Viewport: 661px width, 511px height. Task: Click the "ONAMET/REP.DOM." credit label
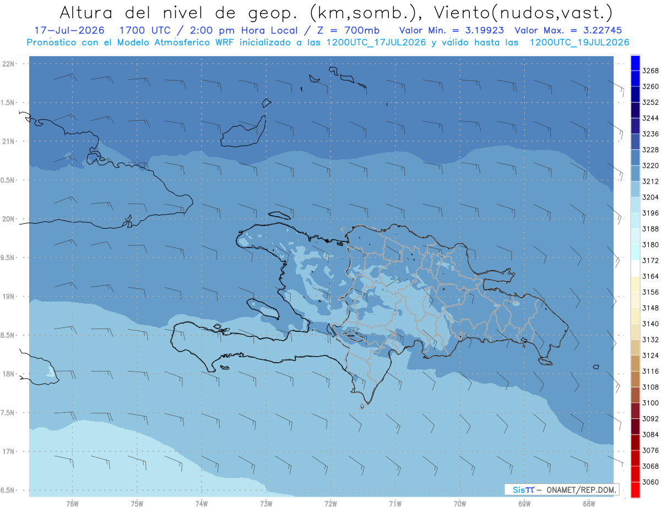click(x=580, y=490)
